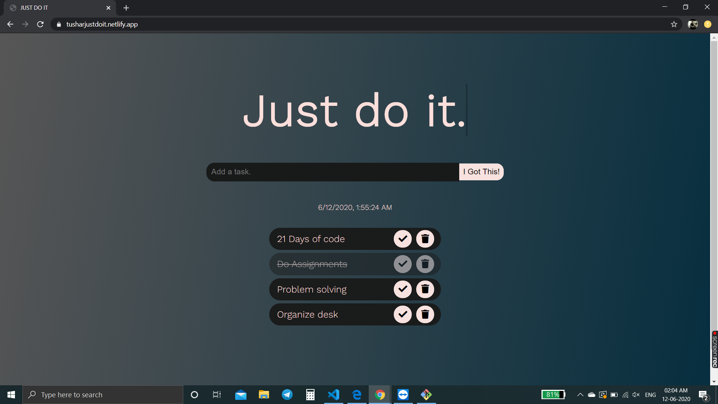Open the Chrome update menu icon
This screenshot has width=718, height=404.
[708, 24]
